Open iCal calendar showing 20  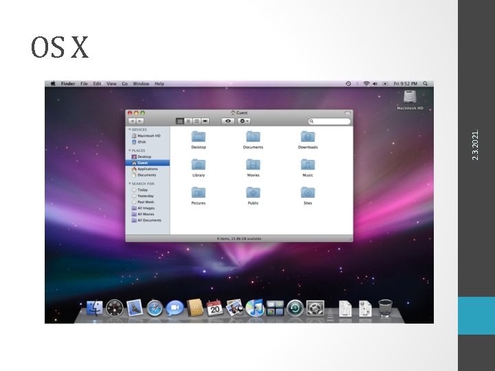tap(214, 308)
